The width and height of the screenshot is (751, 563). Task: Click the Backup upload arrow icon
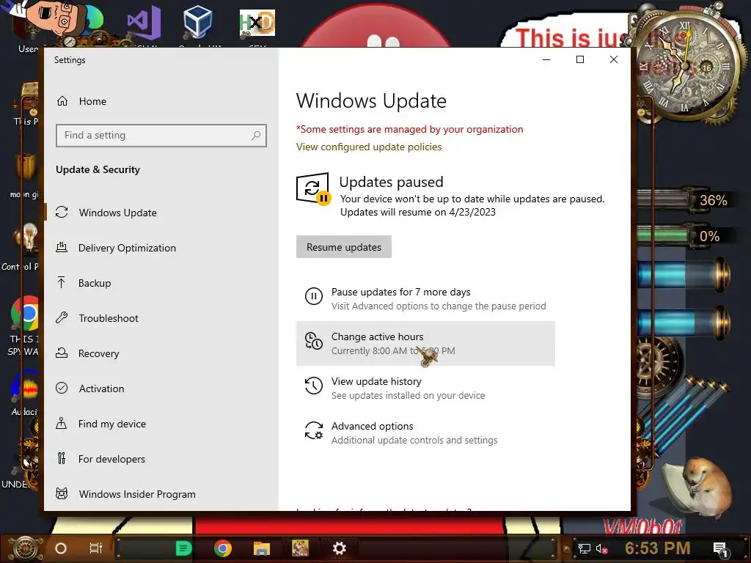tap(62, 282)
